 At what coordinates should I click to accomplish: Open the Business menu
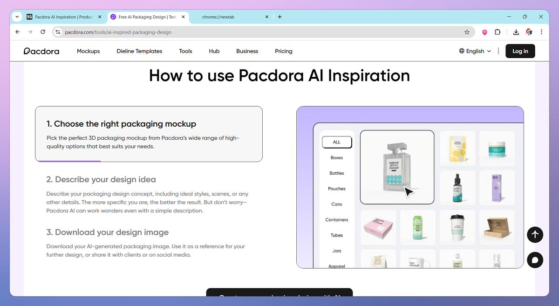tap(247, 51)
